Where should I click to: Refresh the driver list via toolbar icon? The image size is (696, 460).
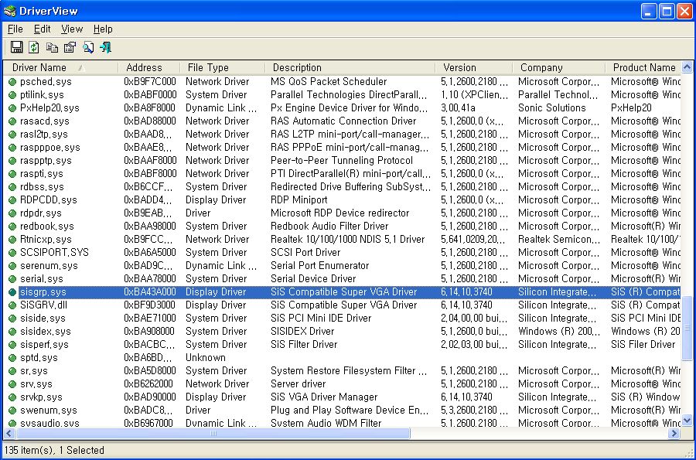click(34, 47)
